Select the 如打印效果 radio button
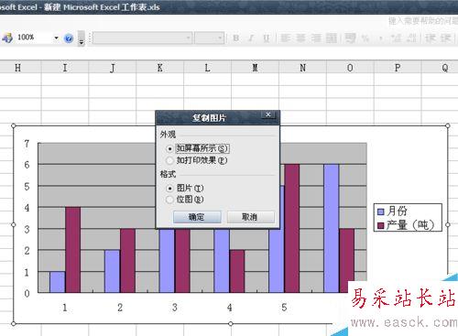The width and height of the screenshot is (458, 336). pos(169,160)
